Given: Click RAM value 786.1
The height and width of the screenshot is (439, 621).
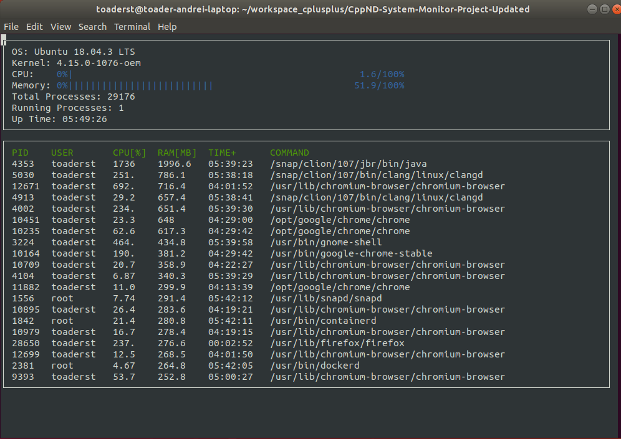Looking at the screenshot, I should (171, 175).
